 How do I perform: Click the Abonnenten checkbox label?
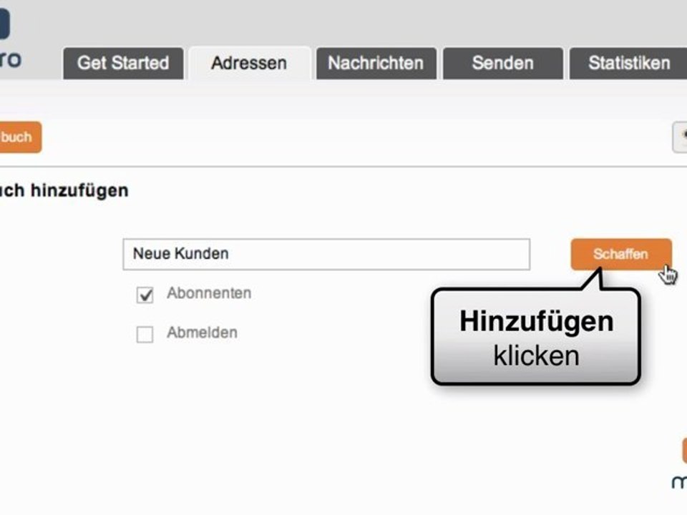pos(209,293)
